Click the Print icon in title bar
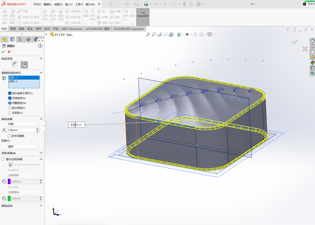The height and width of the screenshot is (225, 315). click(146, 4)
